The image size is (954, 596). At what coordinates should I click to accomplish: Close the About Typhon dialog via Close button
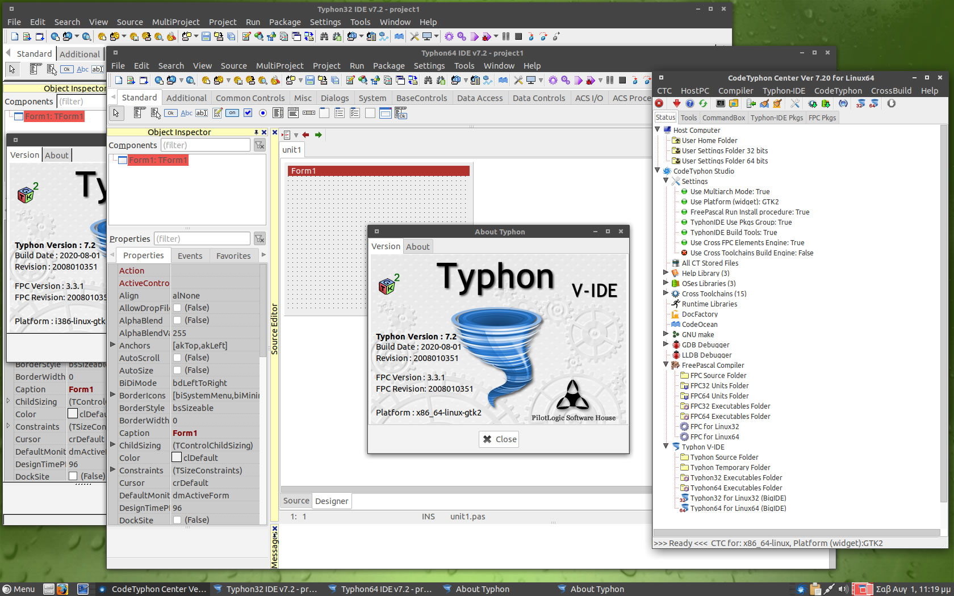(499, 439)
